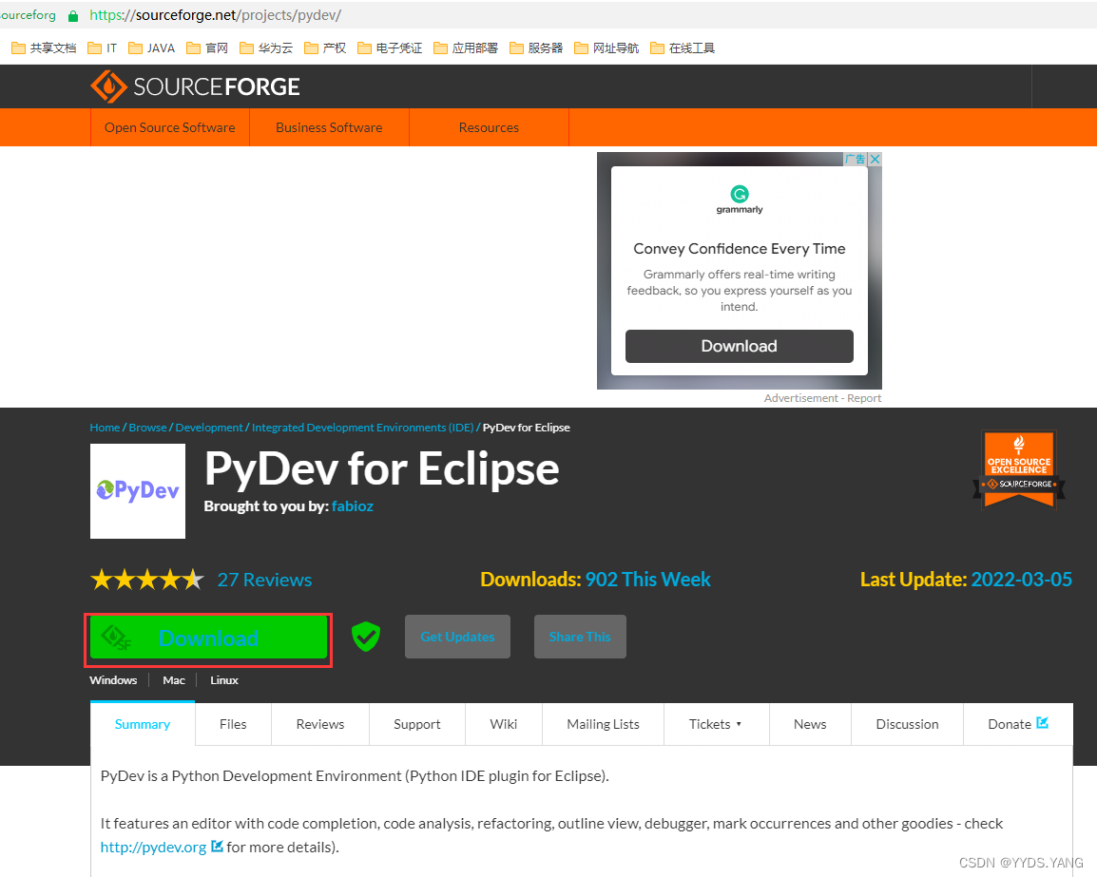Viewport: 1097px width, 877px height.
Task: Open the fabioz author link
Action: click(353, 505)
